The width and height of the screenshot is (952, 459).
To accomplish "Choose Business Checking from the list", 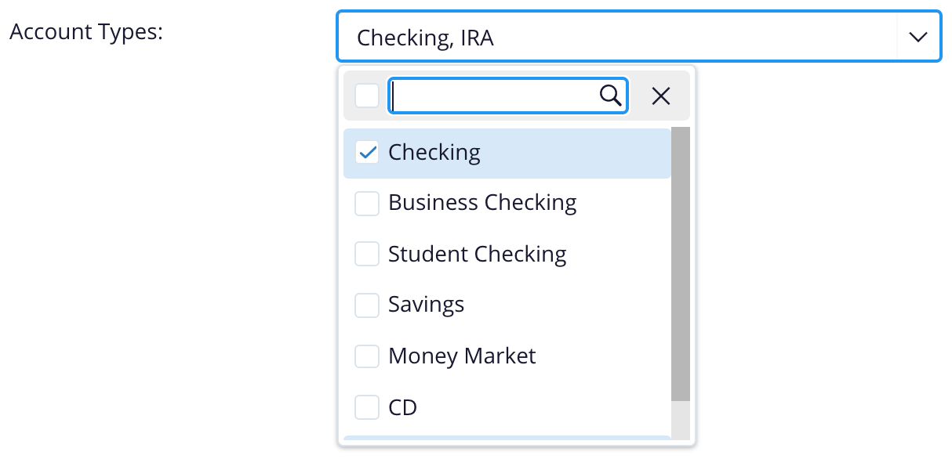I will pyautogui.click(x=482, y=203).
